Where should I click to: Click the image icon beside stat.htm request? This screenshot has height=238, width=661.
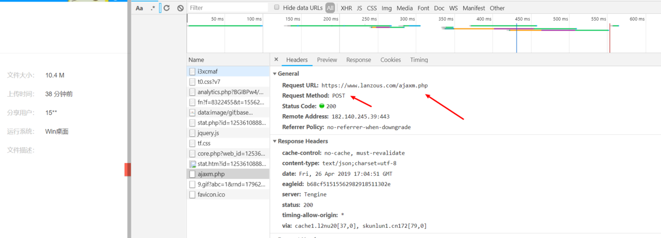tap(192, 164)
